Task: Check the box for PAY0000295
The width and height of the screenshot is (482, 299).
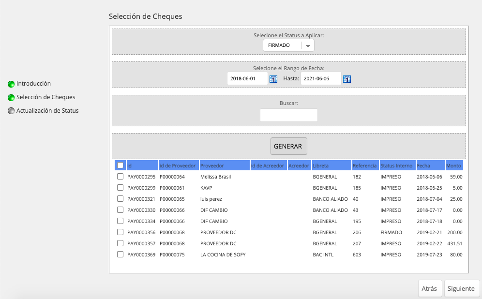Action: [120, 177]
